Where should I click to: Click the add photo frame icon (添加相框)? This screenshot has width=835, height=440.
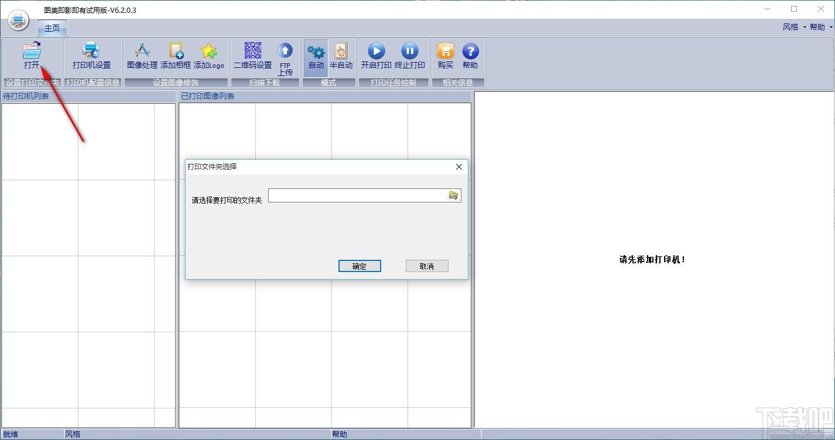[176, 51]
